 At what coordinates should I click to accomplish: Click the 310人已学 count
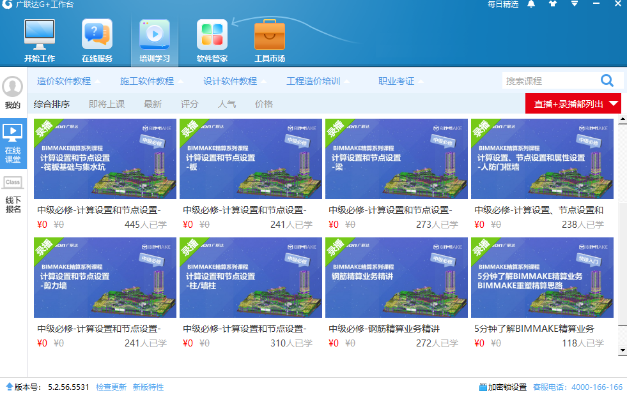click(x=291, y=343)
